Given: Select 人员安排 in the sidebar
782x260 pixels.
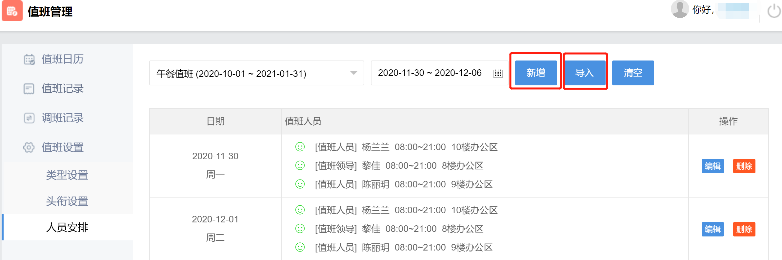Looking at the screenshot, I should 67,227.
